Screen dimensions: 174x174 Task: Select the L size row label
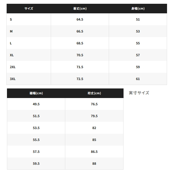(x=11, y=43)
